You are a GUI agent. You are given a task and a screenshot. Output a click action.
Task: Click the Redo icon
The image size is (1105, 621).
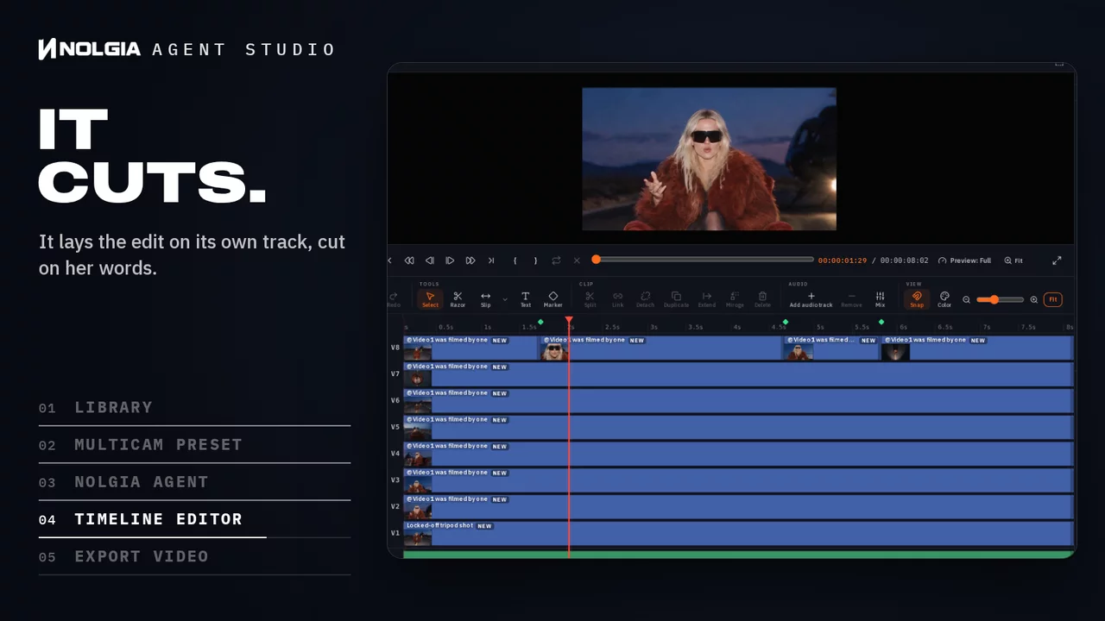pos(394,298)
